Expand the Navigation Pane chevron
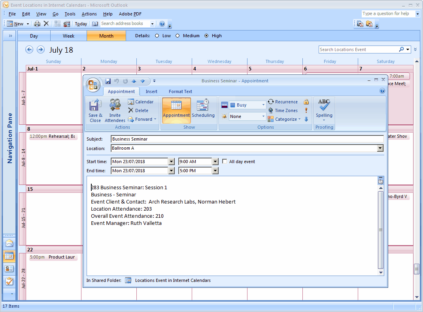The image size is (423, 312). pos(10,36)
